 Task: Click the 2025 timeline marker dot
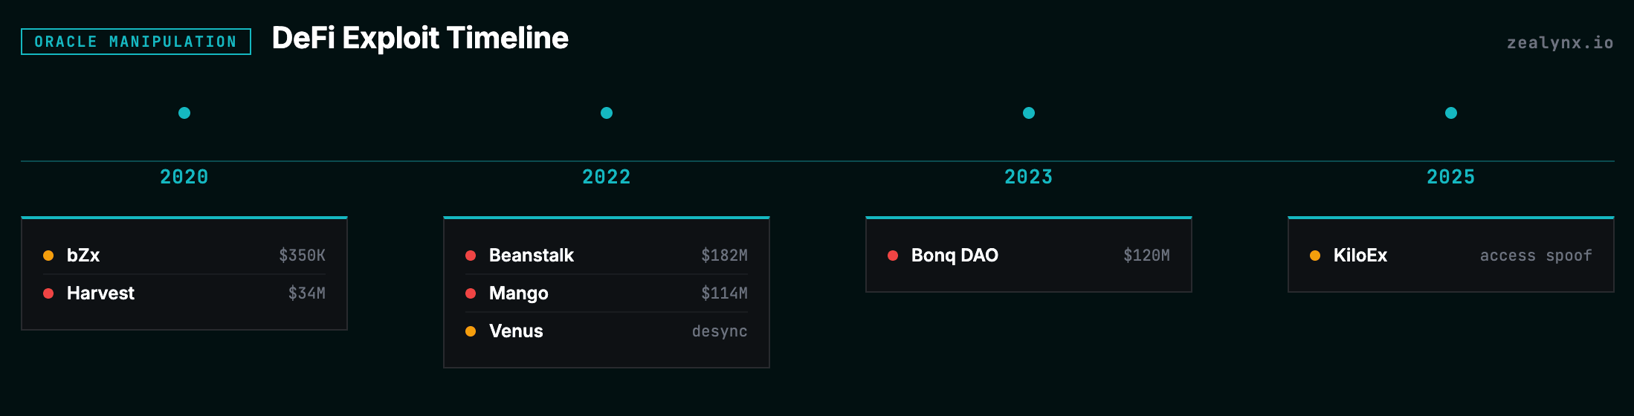(1451, 113)
